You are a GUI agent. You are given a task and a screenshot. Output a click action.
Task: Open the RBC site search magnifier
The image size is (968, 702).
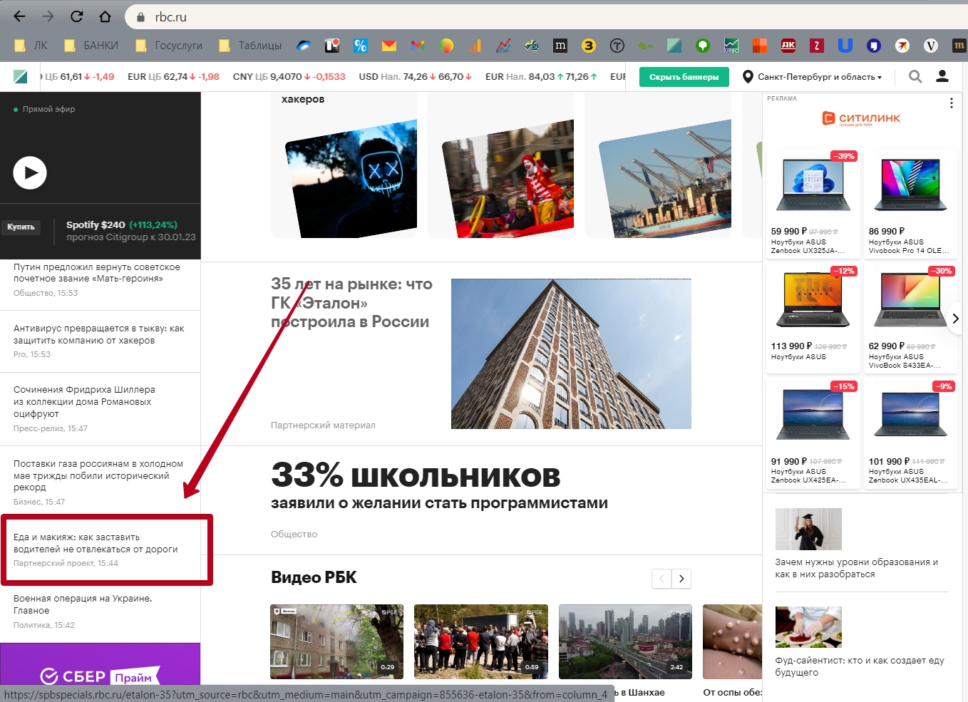point(915,76)
